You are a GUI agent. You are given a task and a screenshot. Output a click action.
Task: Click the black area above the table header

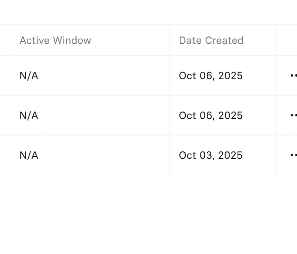click(148, 12)
